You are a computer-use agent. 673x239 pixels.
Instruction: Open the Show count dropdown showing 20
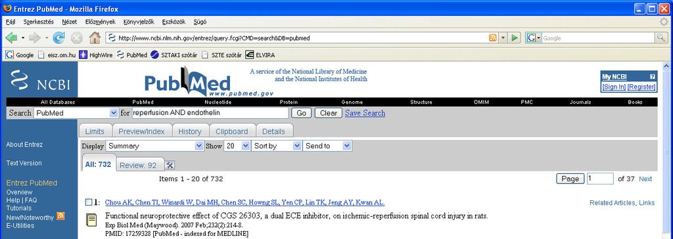tap(237, 146)
